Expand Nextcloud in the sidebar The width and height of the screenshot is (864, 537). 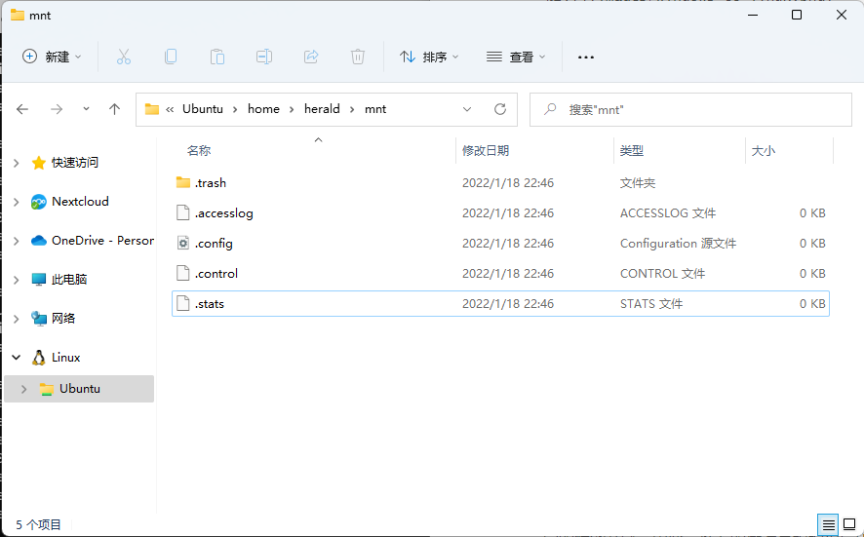click(17, 202)
